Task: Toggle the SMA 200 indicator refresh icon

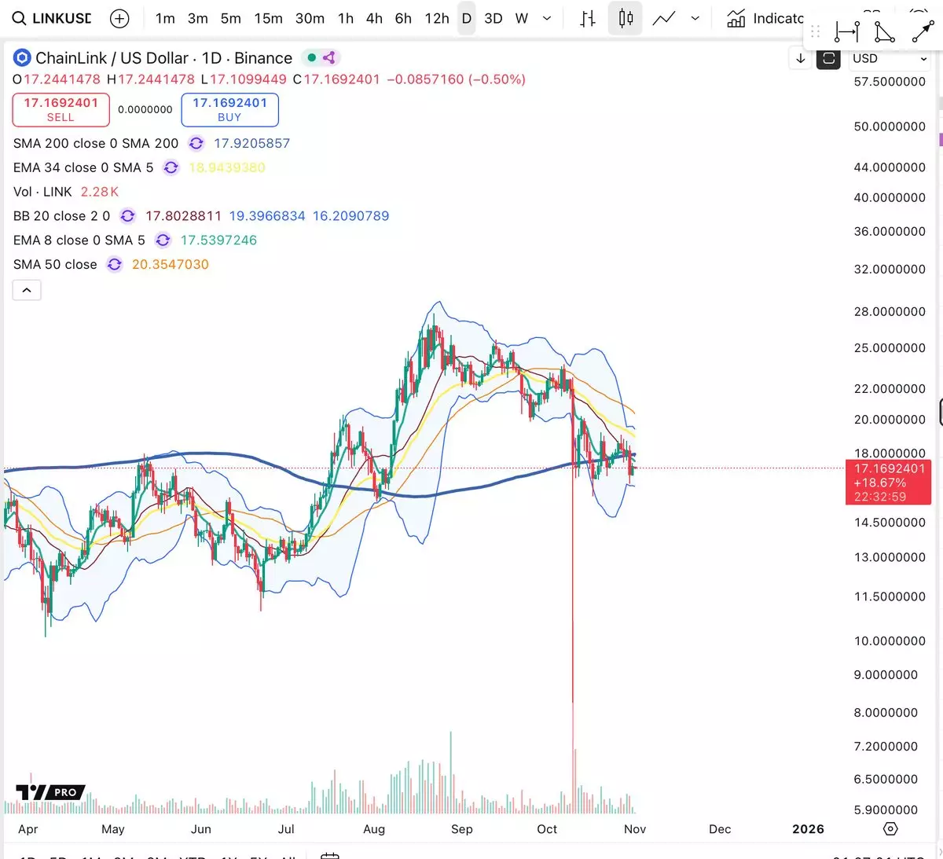Action: 196,143
